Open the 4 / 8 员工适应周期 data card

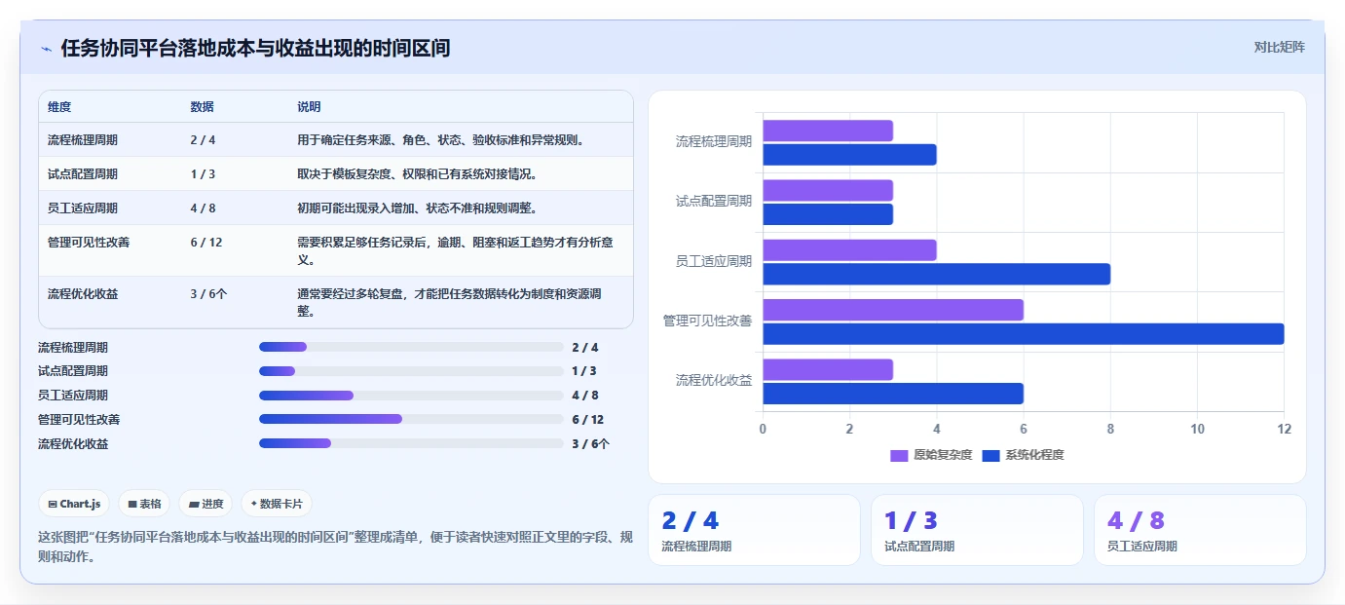[x=1200, y=530]
